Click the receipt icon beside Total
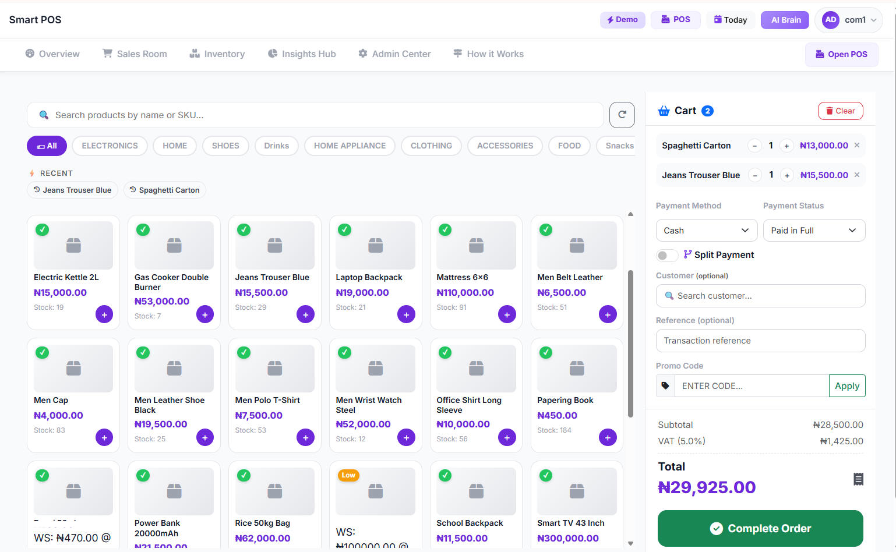Image resolution: width=896 pixels, height=552 pixels. coord(858,479)
